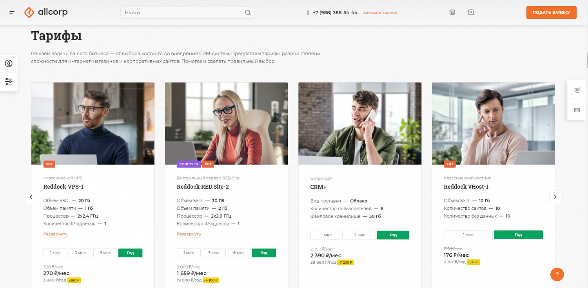Click the callback phone icon on right sidebar
The height and width of the screenshot is (288, 588).
577,90
